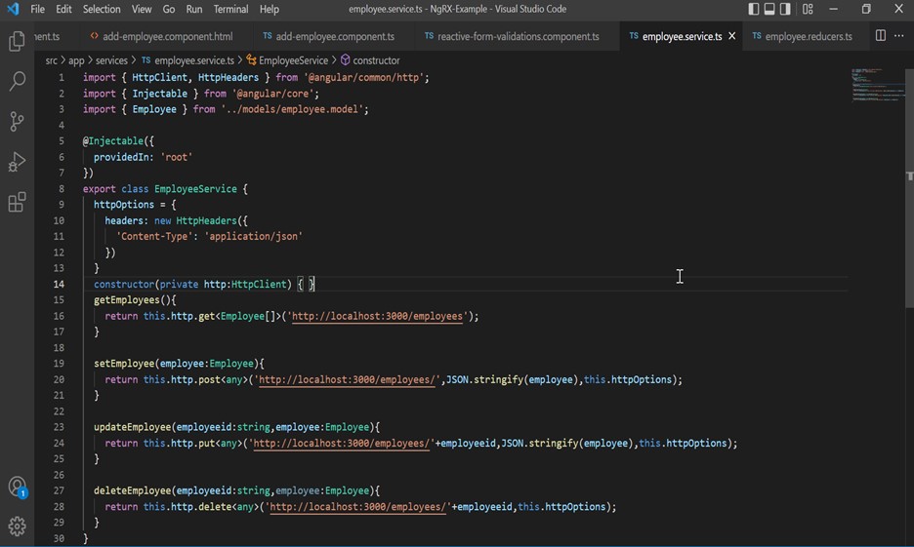
Task: Expand the editor More Actions ellipsis
Action: click(898, 36)
